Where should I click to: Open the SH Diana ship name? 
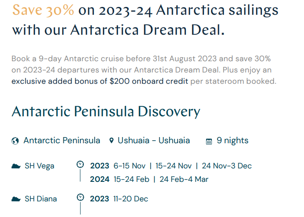coord(41,199)
